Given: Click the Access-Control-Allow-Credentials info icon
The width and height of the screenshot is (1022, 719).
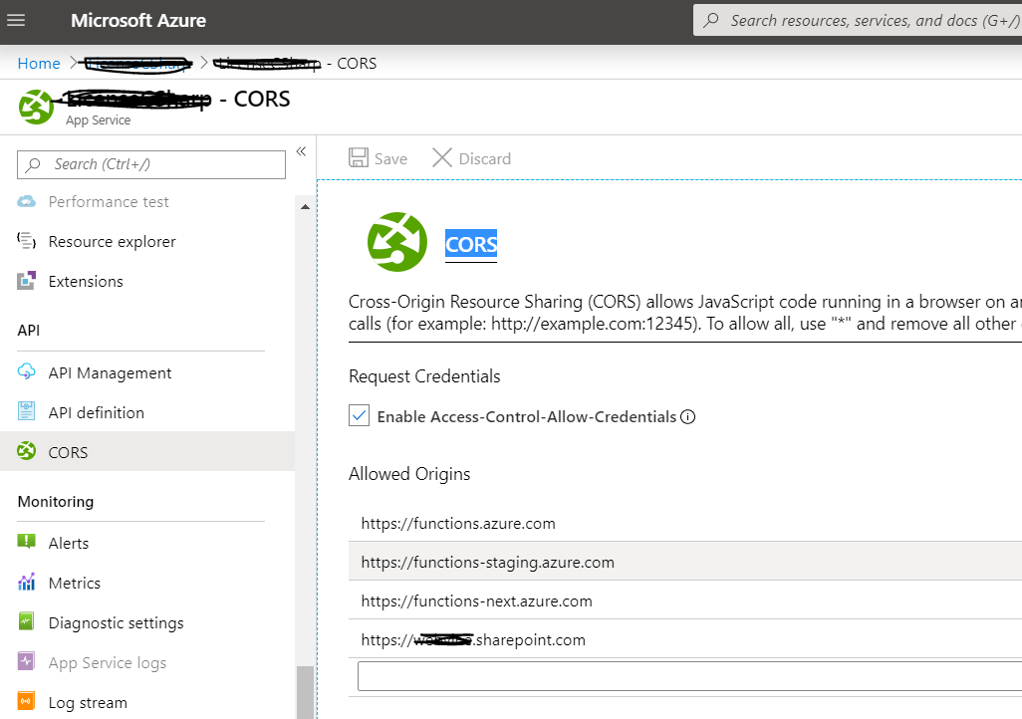Looking at the screenshot, I should click(x=687, y=416).
